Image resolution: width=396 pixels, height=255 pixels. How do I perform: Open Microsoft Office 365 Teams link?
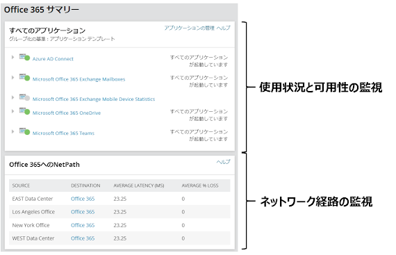tap(63, 133)
